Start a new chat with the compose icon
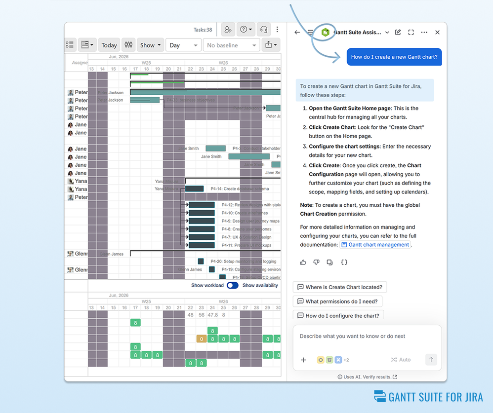 [398, 33]
